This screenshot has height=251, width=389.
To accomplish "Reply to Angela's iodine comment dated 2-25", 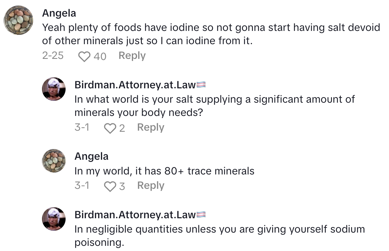I will point(132,56).
